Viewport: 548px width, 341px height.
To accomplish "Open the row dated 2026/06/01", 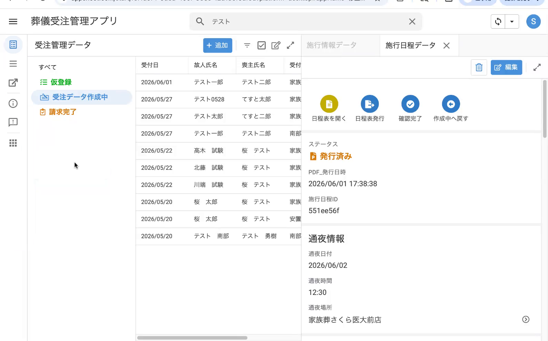I will coord(219,82).
